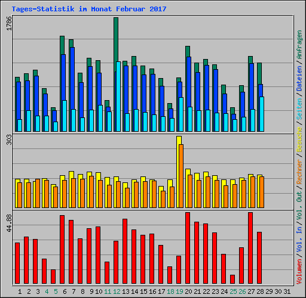Click the yellow Besuche bar for day 28
The width and height of the screenshot is (306, 298).
pos(258,192)
